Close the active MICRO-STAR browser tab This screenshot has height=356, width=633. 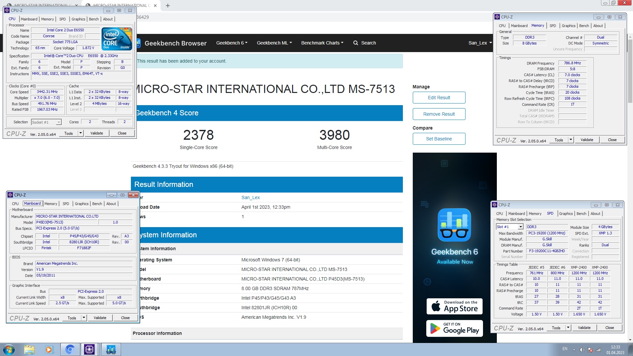point(155,6)
